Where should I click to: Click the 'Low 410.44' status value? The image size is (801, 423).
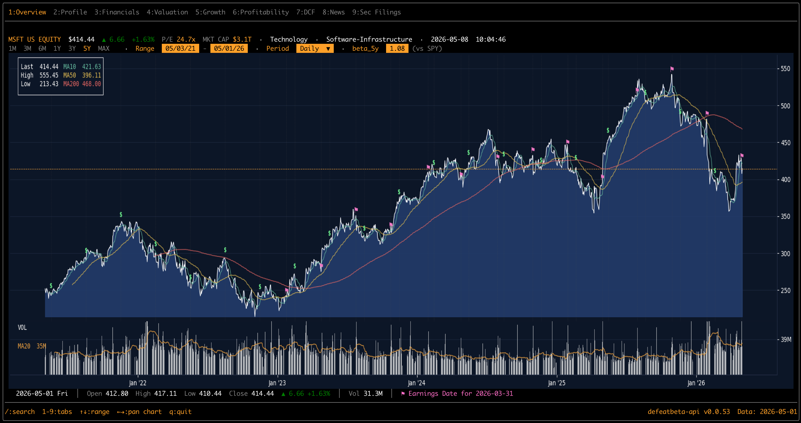coord(203,393)
